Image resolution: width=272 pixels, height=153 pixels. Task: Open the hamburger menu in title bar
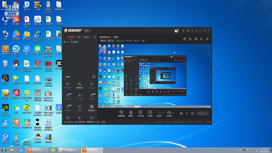tap(197, 31)
